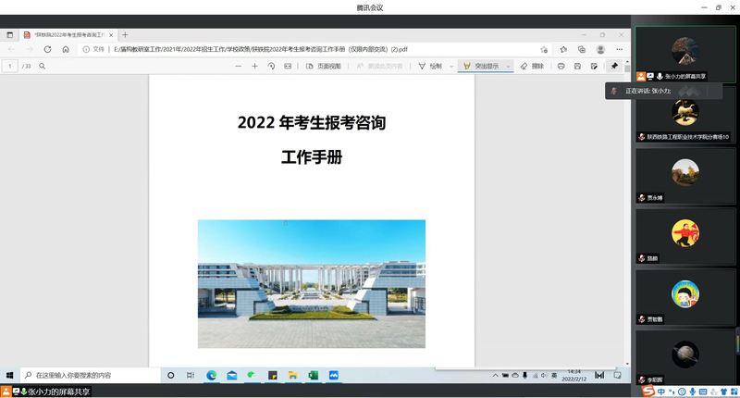Toggle the 页面视图 page view button
Screen dimensions: 740x398
coord(323,67)
